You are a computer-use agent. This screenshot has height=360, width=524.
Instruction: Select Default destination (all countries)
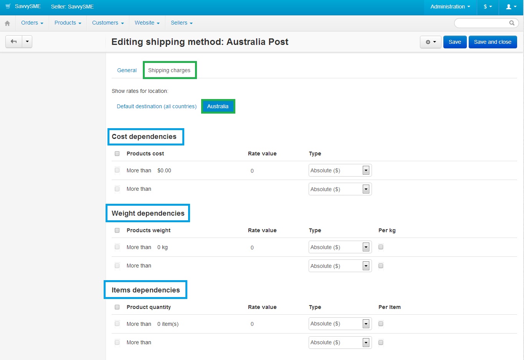click(157, 106)
